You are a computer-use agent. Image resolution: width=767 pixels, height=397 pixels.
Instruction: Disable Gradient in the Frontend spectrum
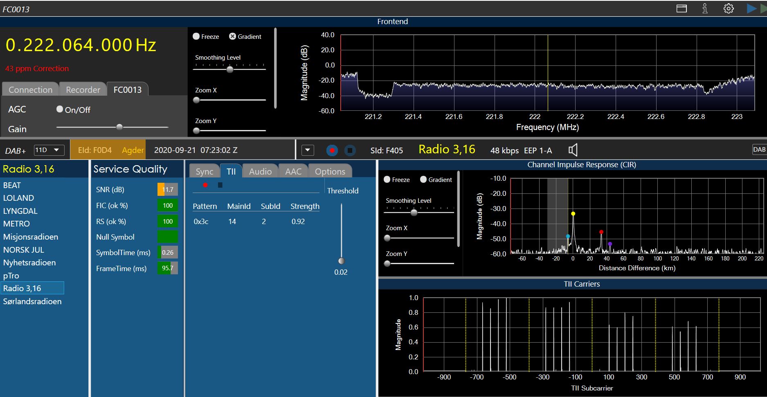click(232, 36)
